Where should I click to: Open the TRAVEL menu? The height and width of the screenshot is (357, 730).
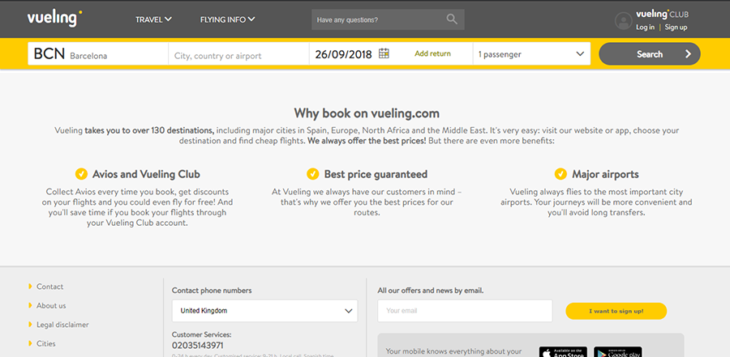pos(153,19)
